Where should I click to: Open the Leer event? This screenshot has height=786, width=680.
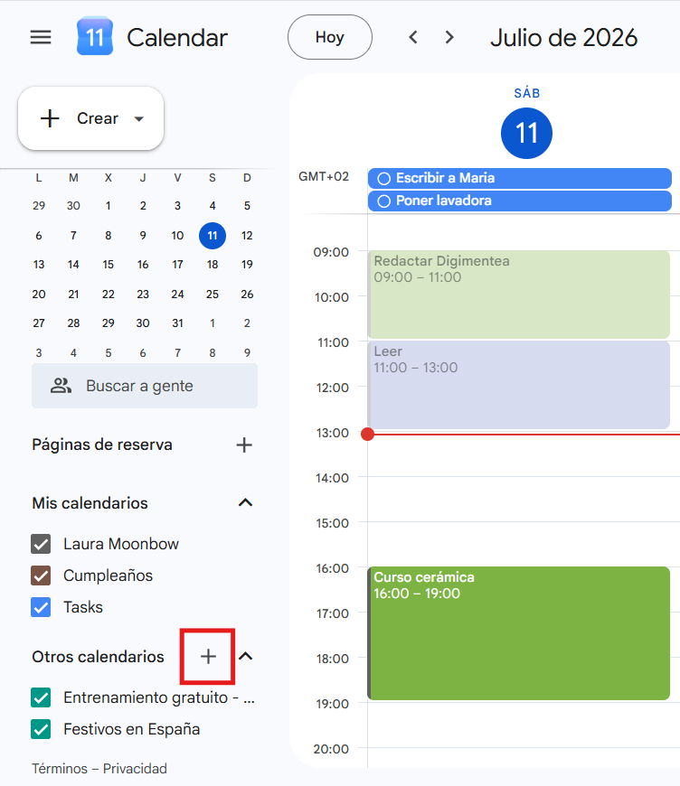pos(519,385)
